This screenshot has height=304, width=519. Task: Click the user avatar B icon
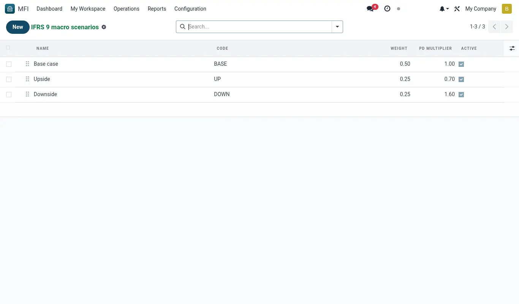coord(507,9)
